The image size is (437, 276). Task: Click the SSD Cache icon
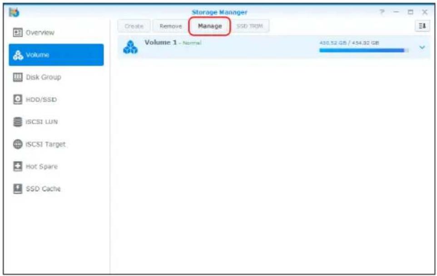(x=18, y=189)
